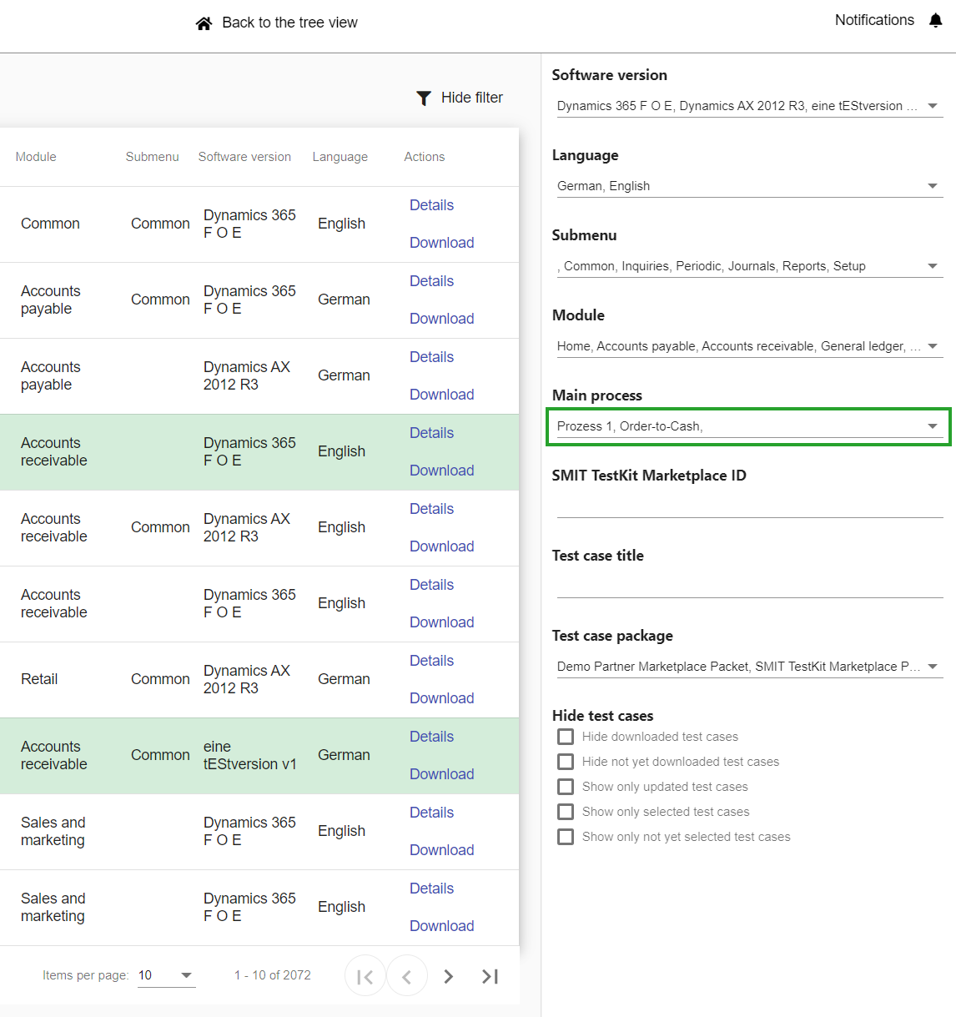Open Details for the Retail row

coord(431,661)
